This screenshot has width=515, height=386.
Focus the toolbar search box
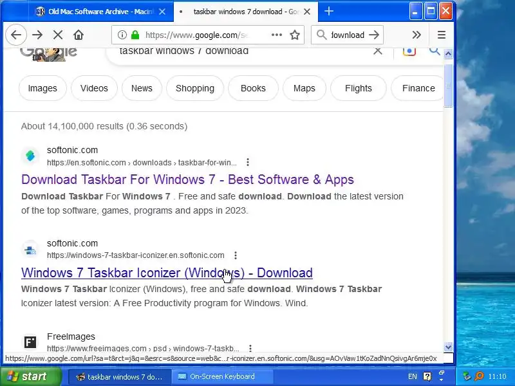pos(347,35)
